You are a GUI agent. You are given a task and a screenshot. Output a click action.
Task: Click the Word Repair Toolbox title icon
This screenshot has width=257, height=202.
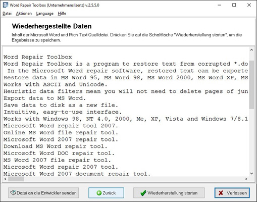[5, 5]
